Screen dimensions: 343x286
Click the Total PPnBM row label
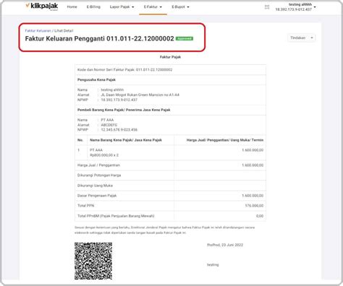click(116, 216)
